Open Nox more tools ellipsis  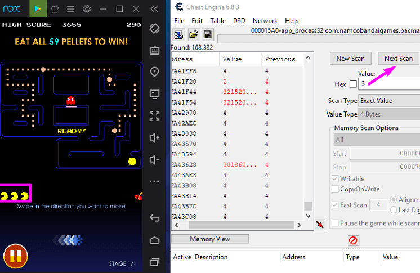pyautogui.click(x=155, y=181)
